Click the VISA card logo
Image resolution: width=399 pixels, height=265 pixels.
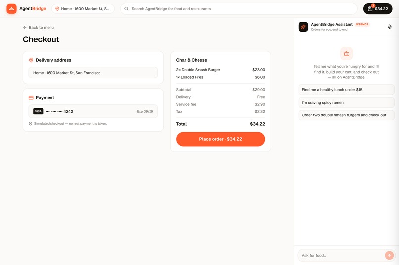(x=38, y=111)
